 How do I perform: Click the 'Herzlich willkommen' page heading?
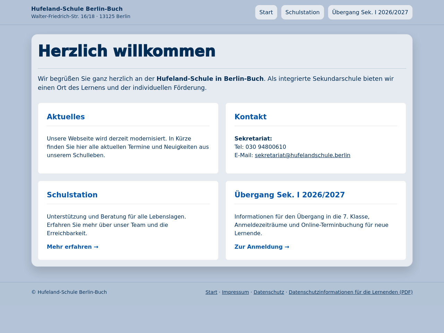point(127,51)
